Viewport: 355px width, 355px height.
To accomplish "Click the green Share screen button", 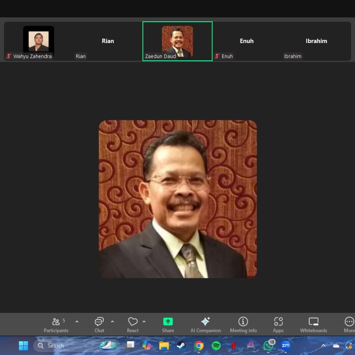I will tap(168, 325).
